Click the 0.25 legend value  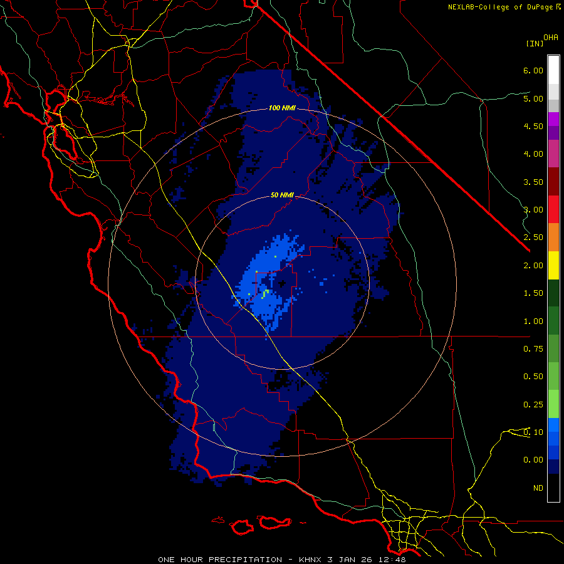(533, 405)
